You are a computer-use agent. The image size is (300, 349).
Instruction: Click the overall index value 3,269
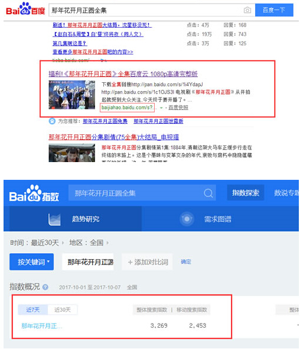click(159, 325)
